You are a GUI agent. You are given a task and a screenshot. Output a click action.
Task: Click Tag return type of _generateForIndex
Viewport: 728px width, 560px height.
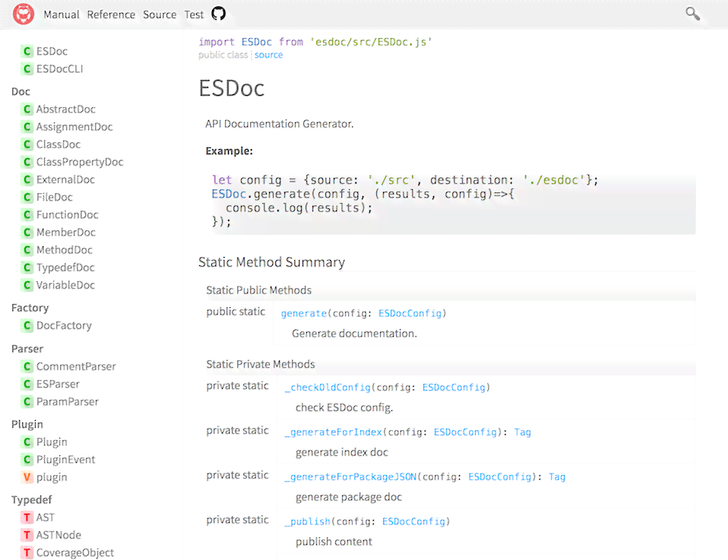[522, 432]
